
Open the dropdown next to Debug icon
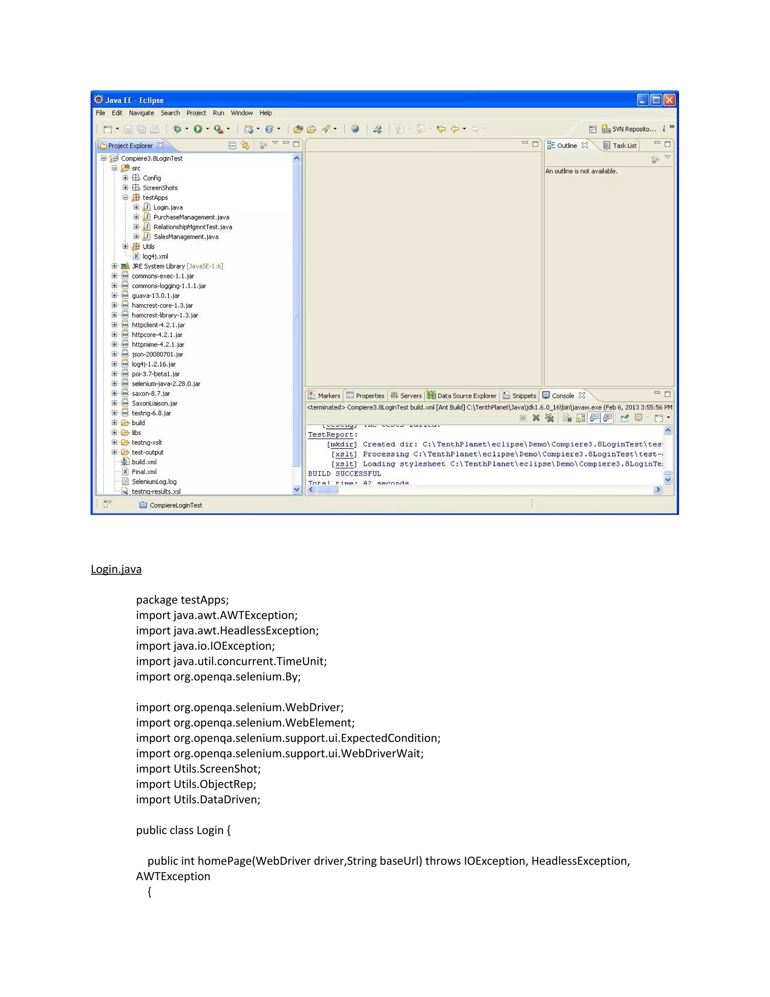(x=186, y=129)
